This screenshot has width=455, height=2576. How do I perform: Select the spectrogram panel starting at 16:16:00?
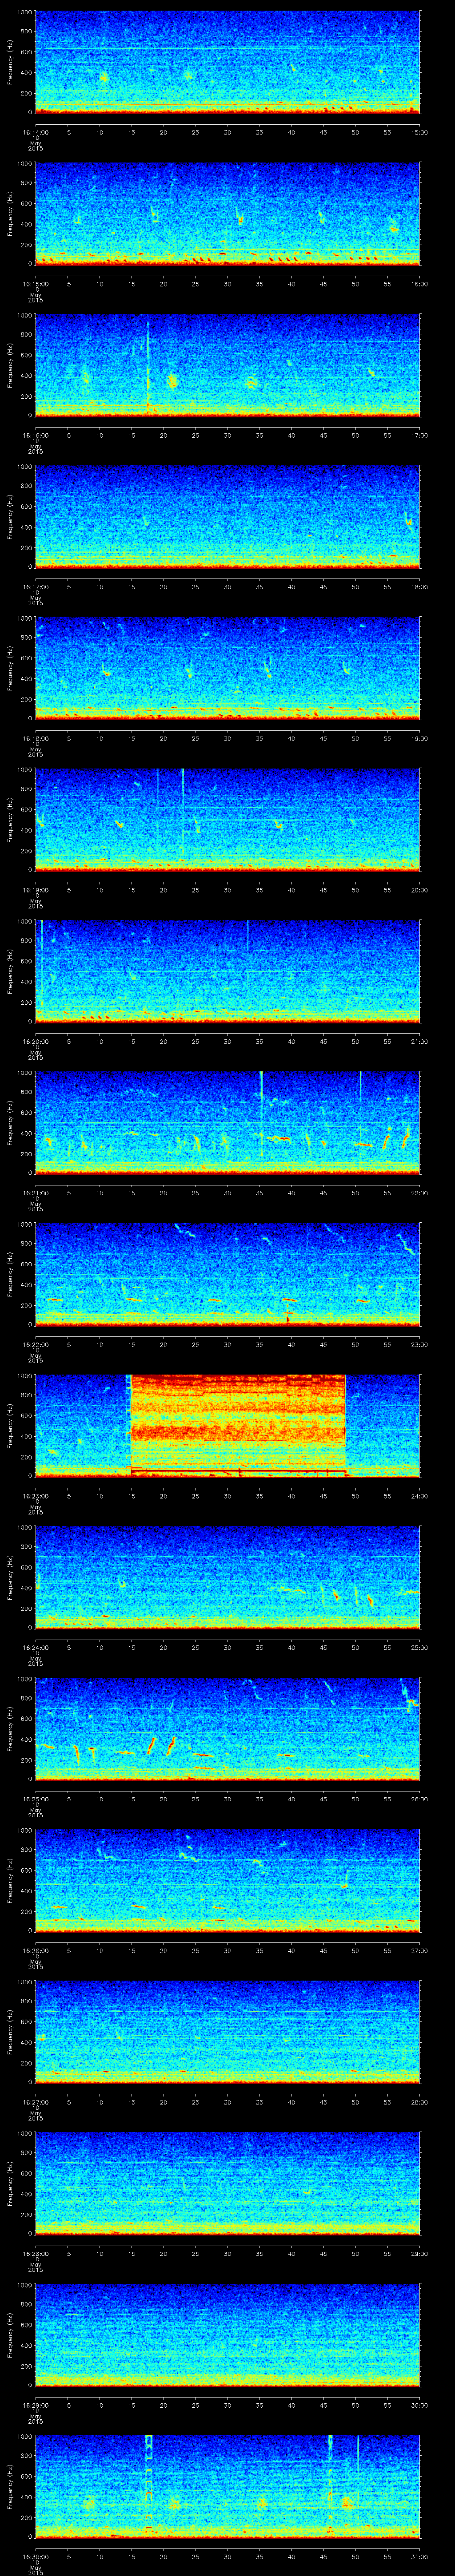click(x=228, y=365)
